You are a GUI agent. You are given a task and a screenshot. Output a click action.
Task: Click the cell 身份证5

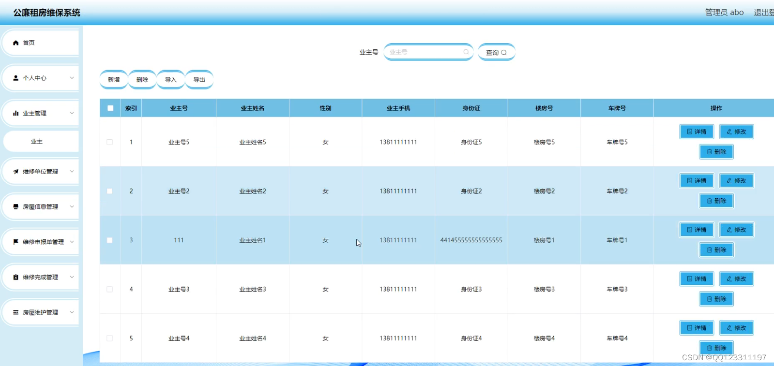pos(471,142)
